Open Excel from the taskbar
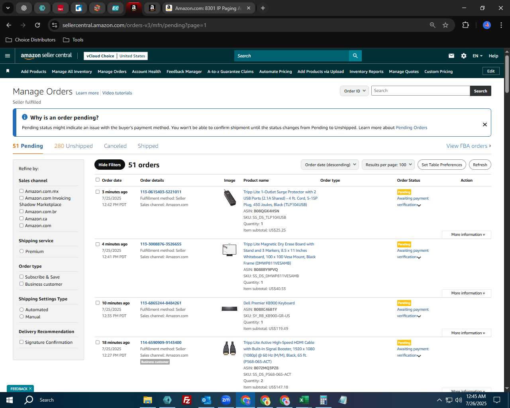This screenshot has width=510, height=408. [x=304, y=400]
